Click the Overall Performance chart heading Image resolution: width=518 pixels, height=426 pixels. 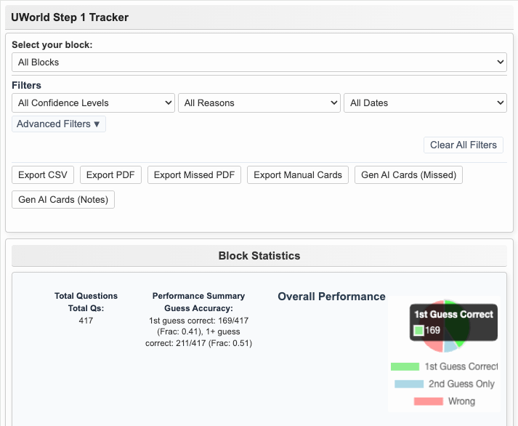331,297
